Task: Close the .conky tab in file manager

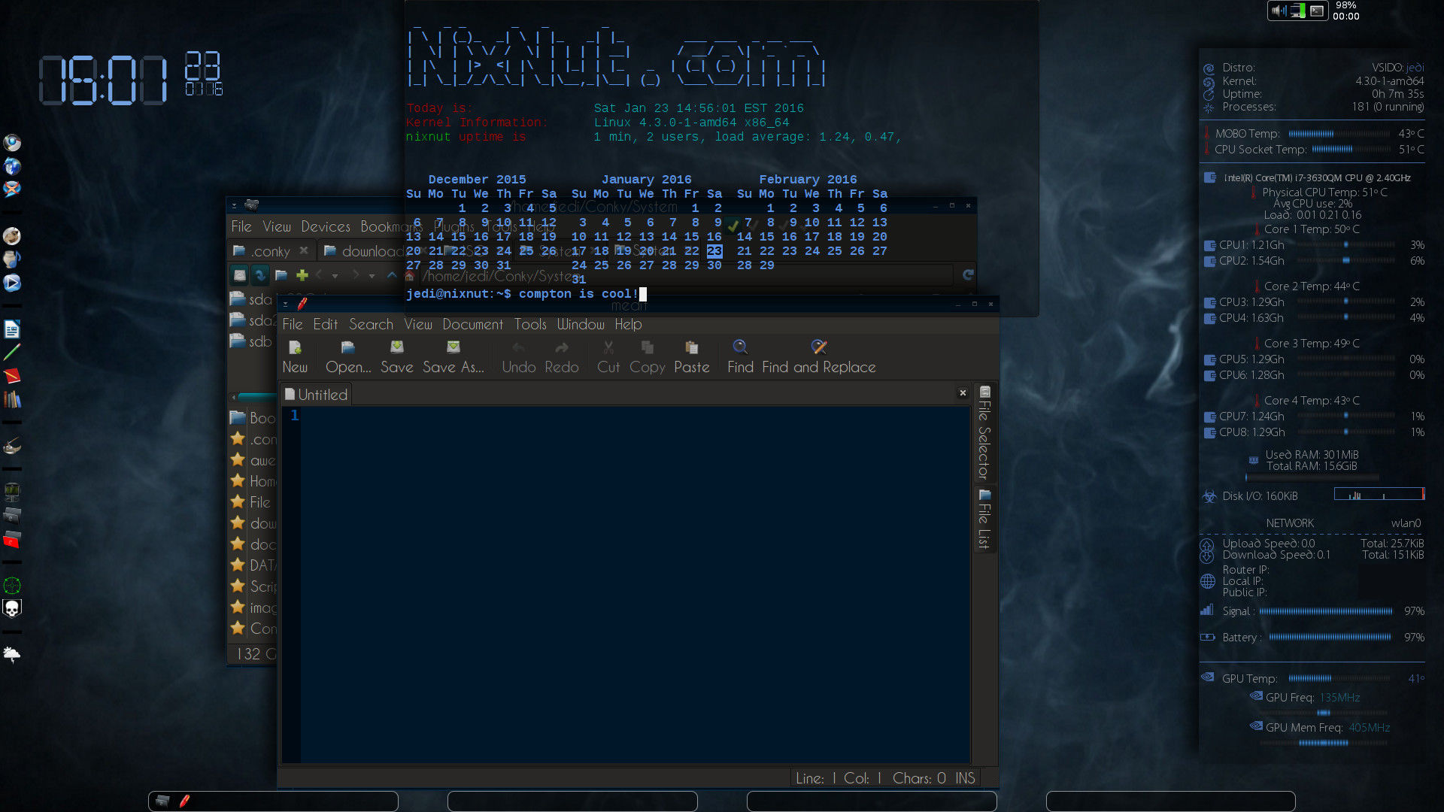Action: [303, 250]
